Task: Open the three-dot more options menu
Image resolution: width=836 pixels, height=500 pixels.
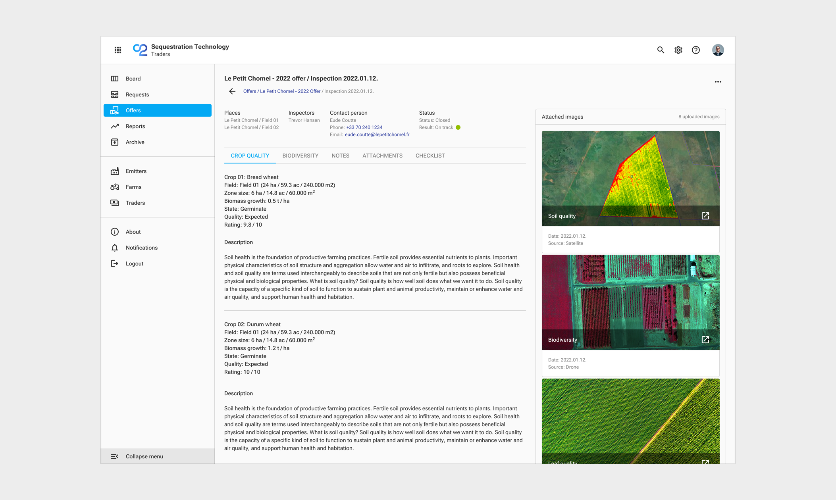Action: (x=718, y=82)
